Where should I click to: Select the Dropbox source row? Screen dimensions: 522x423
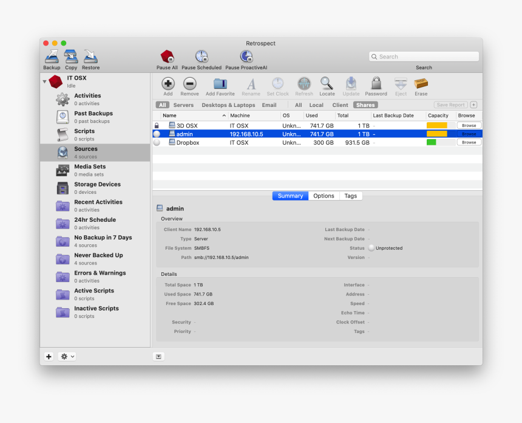pos(317,142)
